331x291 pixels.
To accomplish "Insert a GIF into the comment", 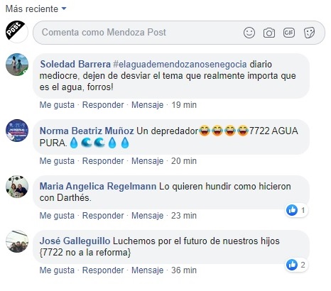I will tap(289, 33).
